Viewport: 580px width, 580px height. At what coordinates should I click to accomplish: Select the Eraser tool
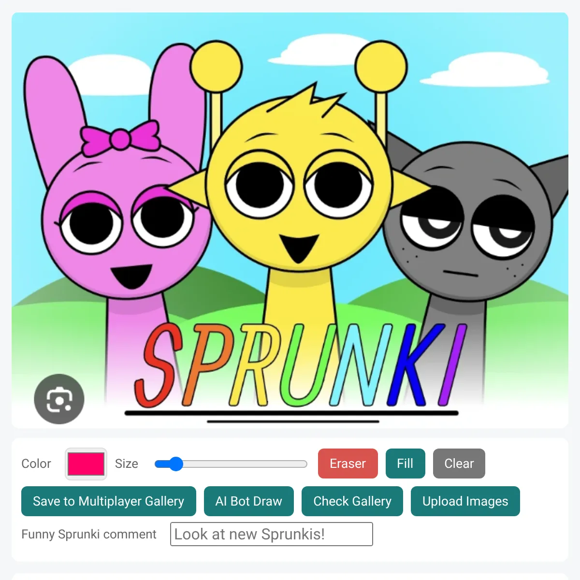(x=348, y=464)
